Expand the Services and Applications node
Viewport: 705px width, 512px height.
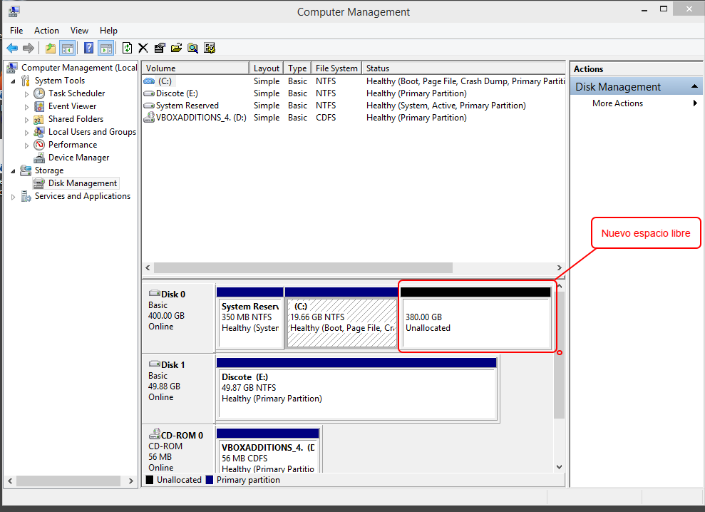(14, 197)
